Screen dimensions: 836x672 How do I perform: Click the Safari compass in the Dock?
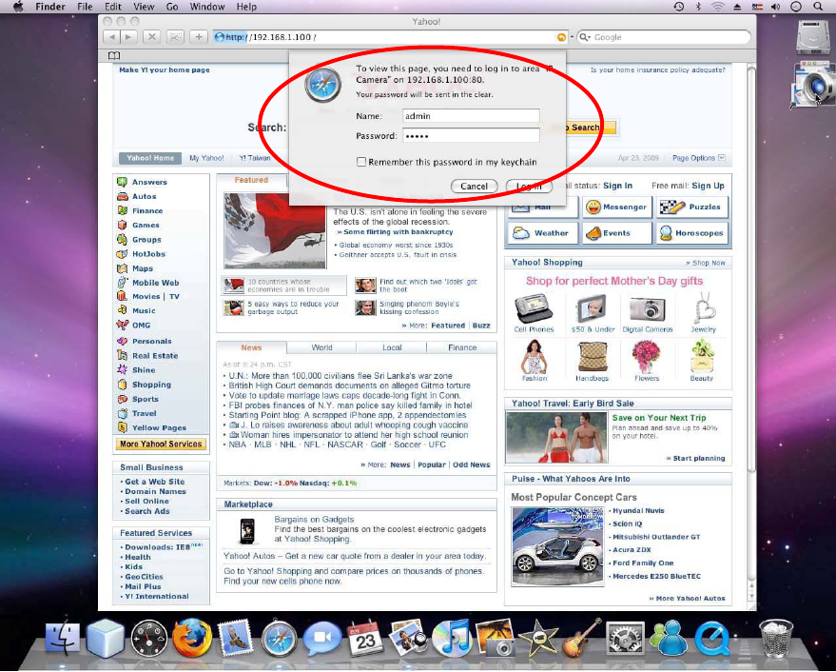279,639
